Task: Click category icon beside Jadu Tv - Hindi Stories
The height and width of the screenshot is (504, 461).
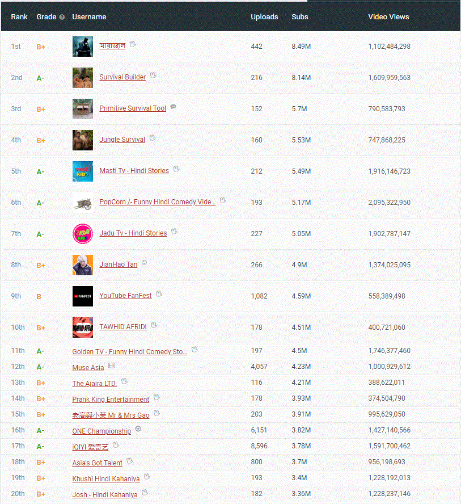Action: pyautogui.click(x=174, y=232)
